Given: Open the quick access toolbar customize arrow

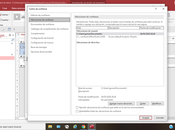Looking at the screenshot, I should [x=14, y=29].
